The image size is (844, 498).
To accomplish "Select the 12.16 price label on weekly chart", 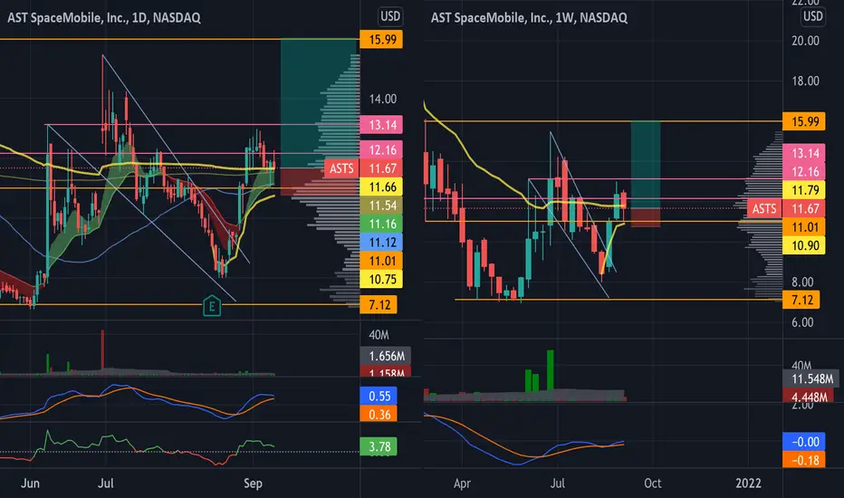I will [x=803, y=172].
